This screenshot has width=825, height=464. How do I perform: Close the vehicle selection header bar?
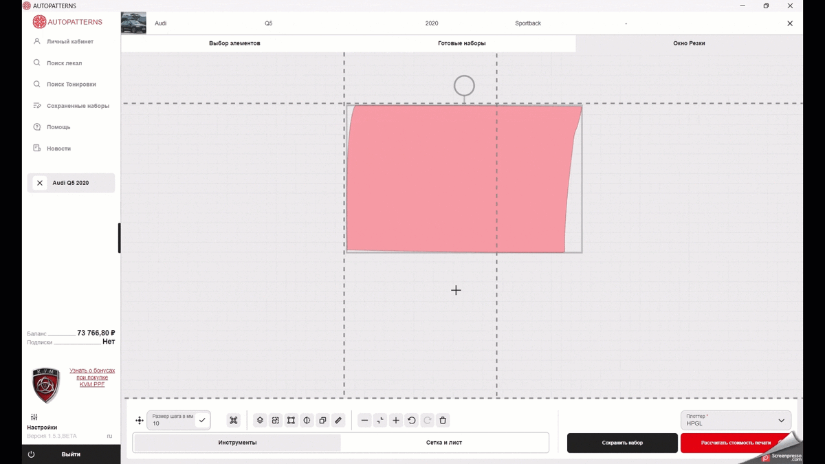pyautogui.click(x=790, y=23)
